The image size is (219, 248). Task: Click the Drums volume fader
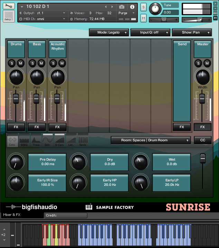16,98
